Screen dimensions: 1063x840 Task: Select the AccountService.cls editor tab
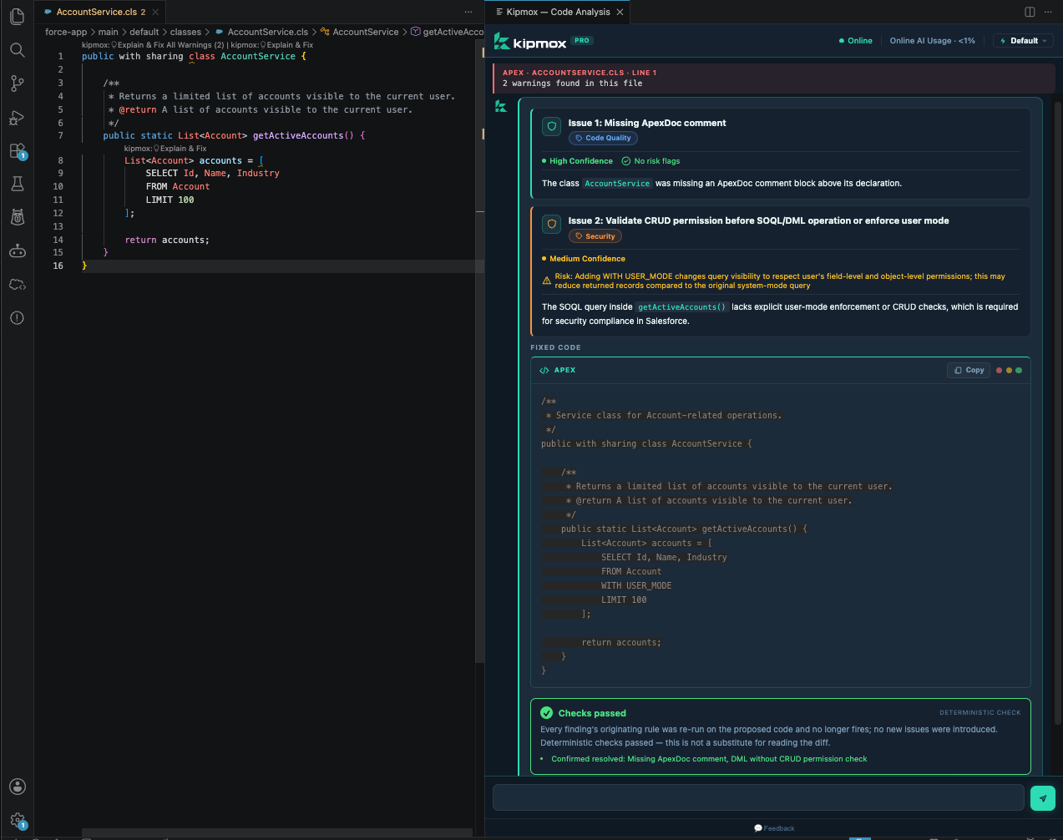[101, 12]
